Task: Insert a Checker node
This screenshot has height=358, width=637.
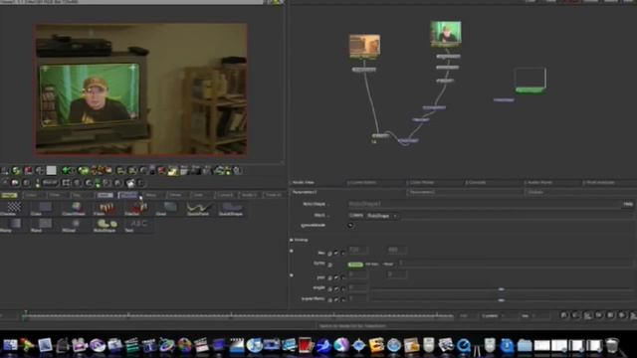Action: pos(13,208)
